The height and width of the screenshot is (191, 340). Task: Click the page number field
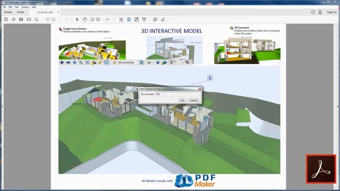coord(62,19)
